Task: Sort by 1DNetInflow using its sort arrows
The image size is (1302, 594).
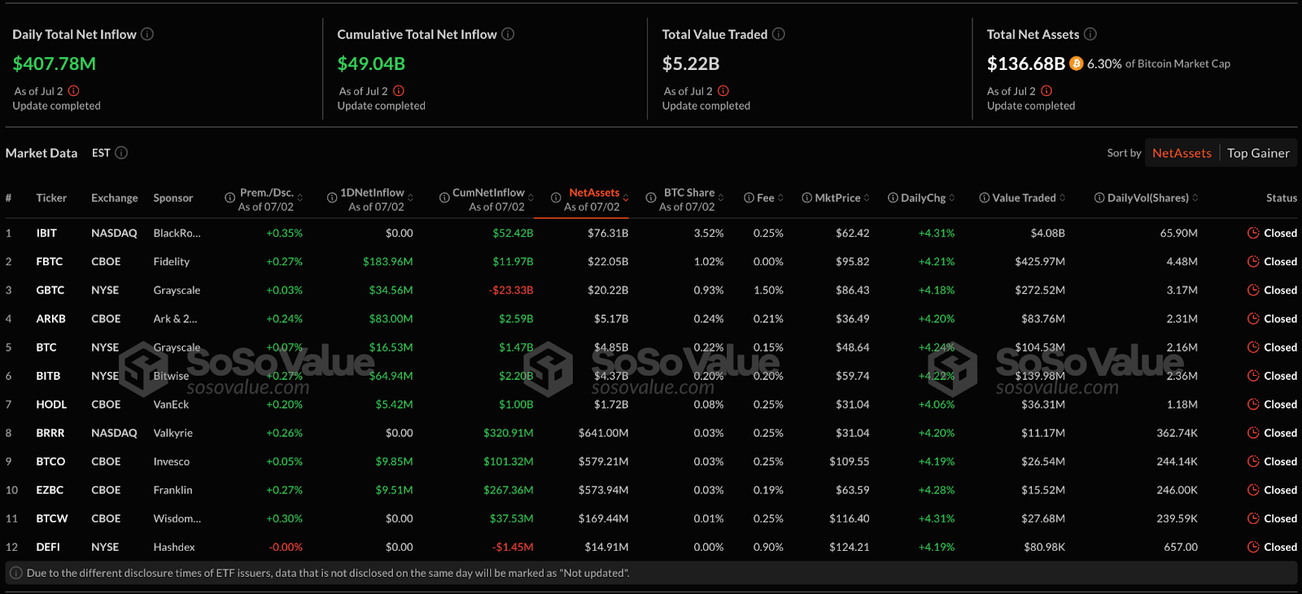Action: [x=410, y=198]
